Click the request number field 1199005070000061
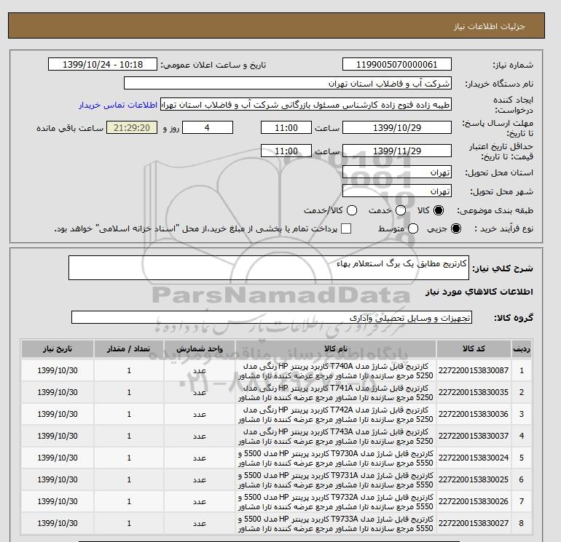The width and height of the screenshot is (561, 542). (397, 65)
